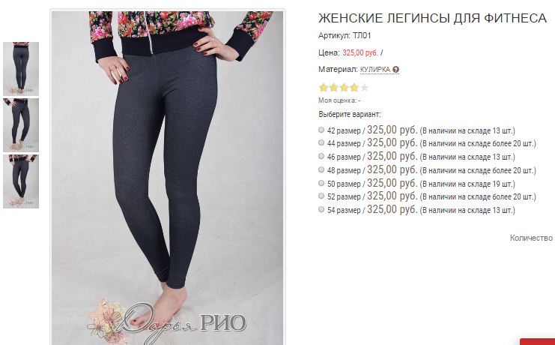Rate with the first star
The image size is (555, 345).
tap(323, 88)
